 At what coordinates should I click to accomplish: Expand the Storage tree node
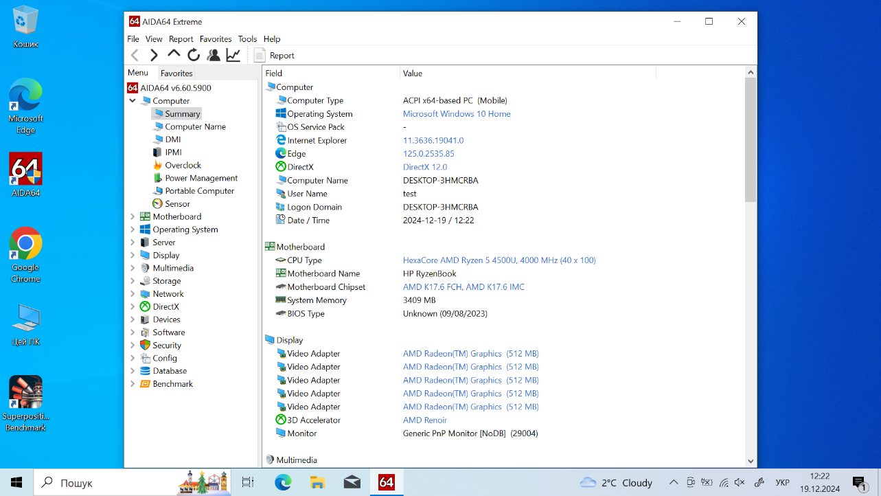pyautogui.click(x=133, y=281)
